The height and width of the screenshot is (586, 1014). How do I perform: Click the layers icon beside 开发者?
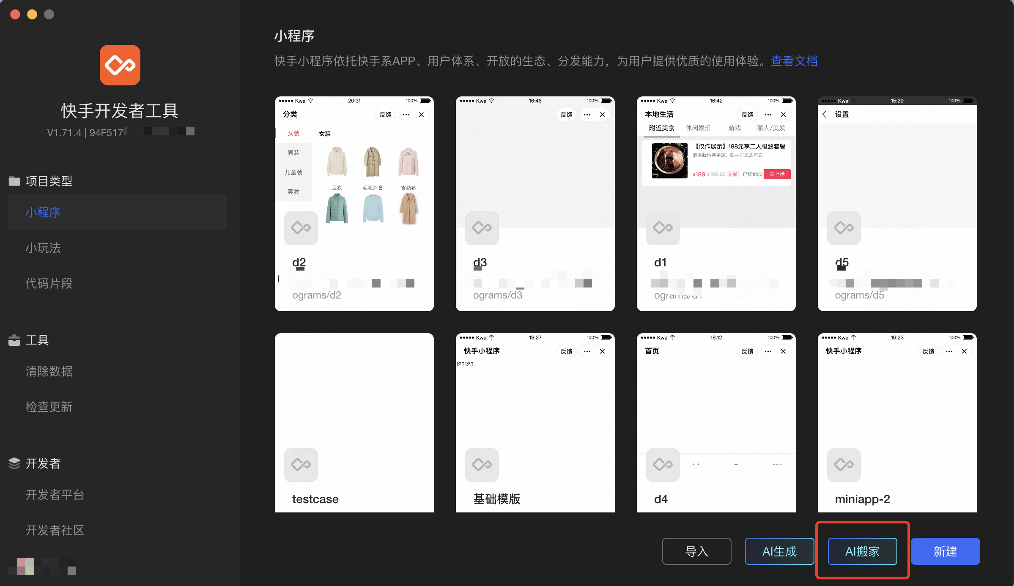click(14, 463)
